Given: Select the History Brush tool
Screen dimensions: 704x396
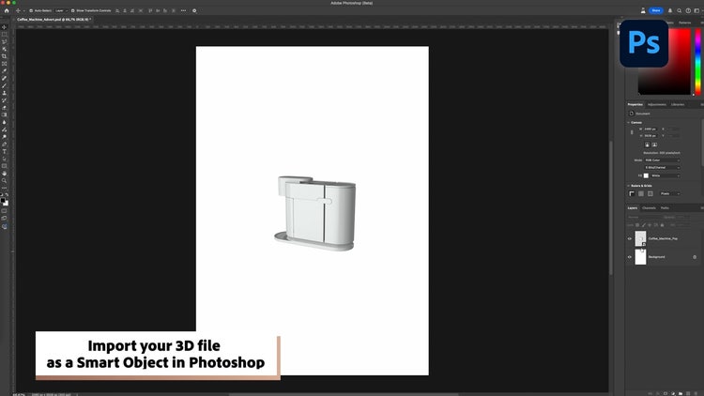Looking at the screenshot, I should [x=5, y=100].
